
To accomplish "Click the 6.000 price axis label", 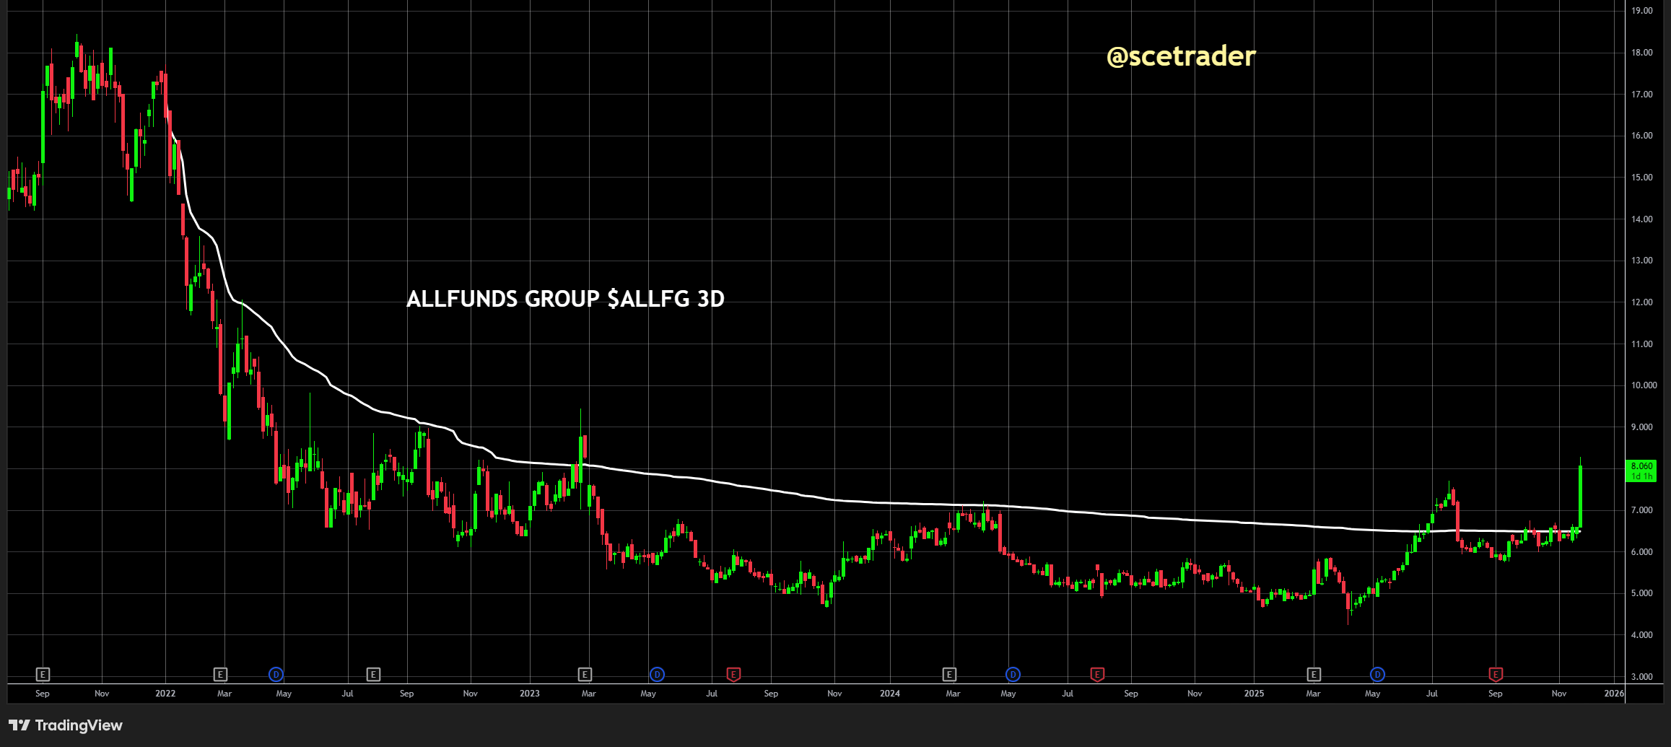I will coord(1642,552).
